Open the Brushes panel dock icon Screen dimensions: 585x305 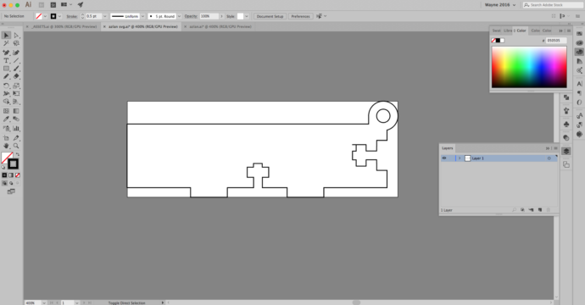coord(566,110)
